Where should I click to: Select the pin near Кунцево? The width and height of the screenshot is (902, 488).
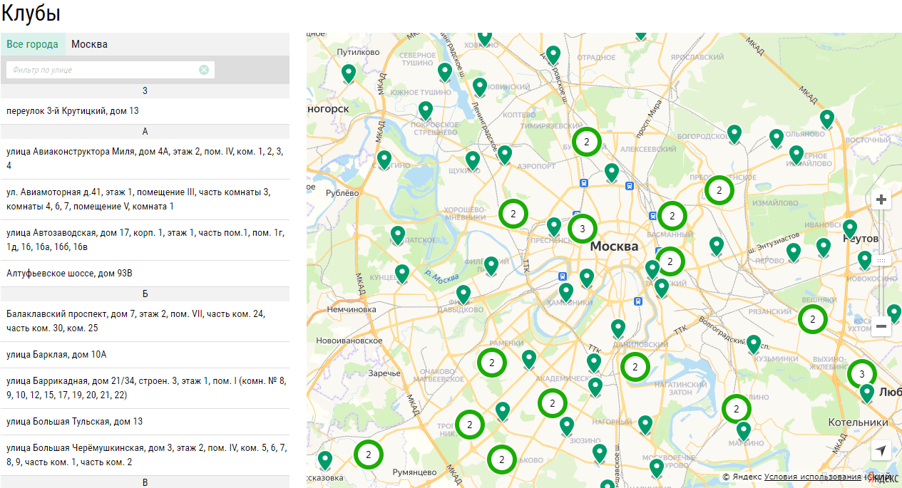point(402,274)
